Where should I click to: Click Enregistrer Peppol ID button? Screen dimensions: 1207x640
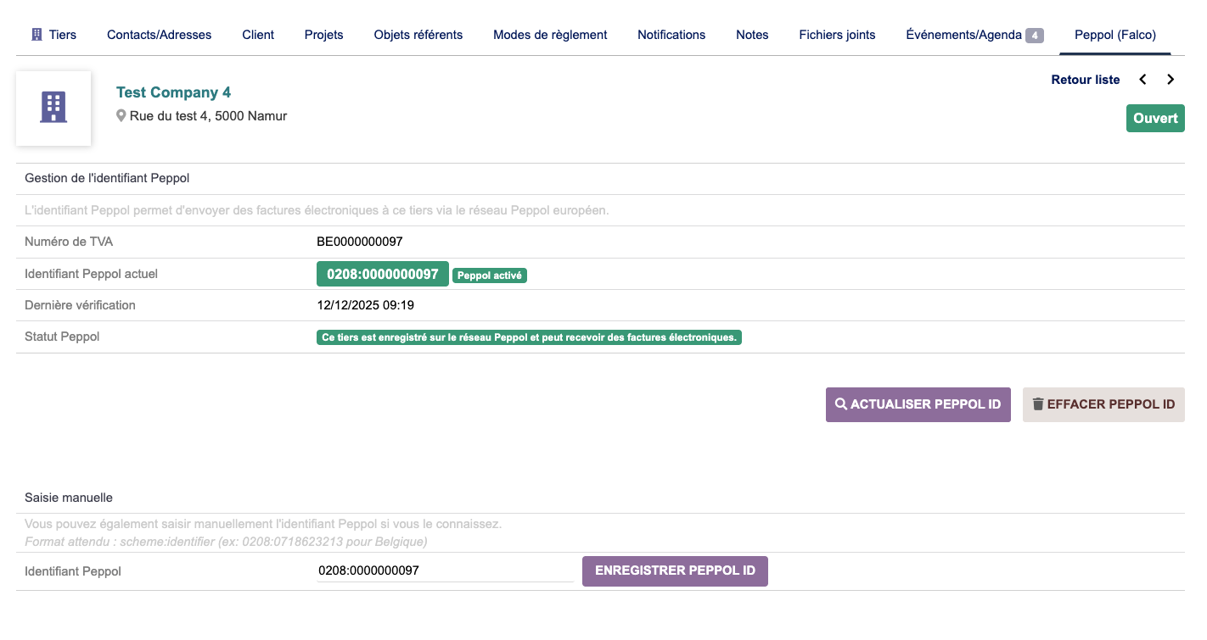(675, 570)
